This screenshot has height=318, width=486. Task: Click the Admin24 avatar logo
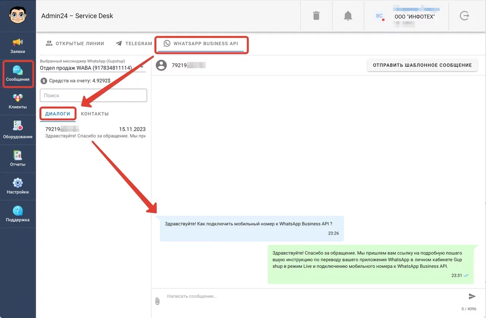coord(18,16)
